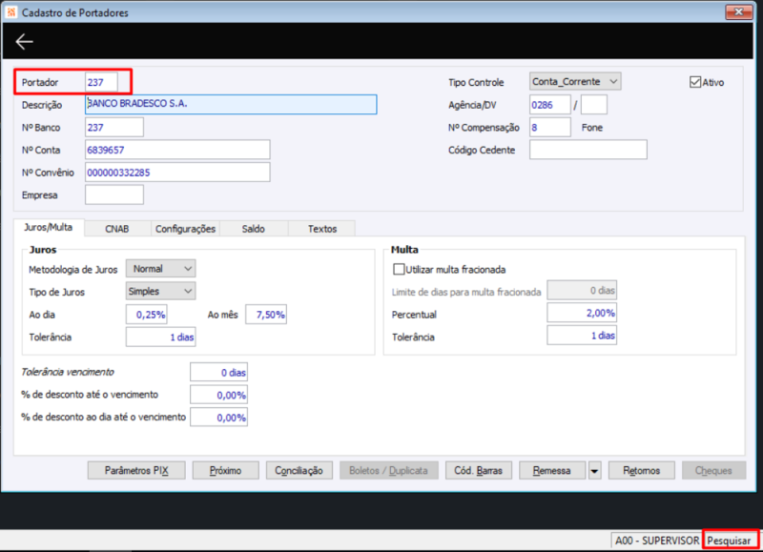This screenshot has height=552, width=763.
Task: Click the Próximo button
Action: pyautogui.click(x=225, y=470)
